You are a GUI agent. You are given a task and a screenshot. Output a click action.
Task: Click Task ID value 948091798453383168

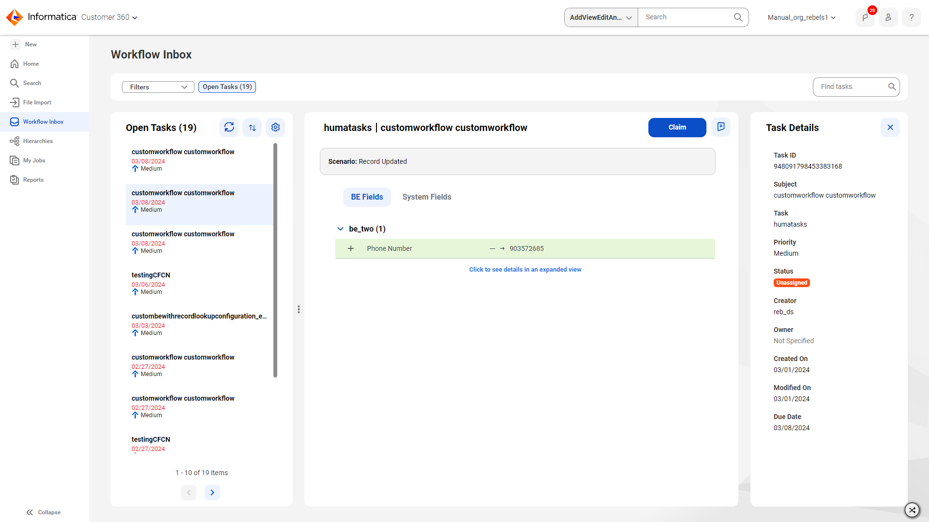tap(808, 166)
